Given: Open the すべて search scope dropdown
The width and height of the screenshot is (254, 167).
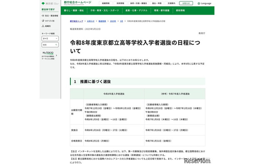Looking at the screenshot, I should (50, 38).
